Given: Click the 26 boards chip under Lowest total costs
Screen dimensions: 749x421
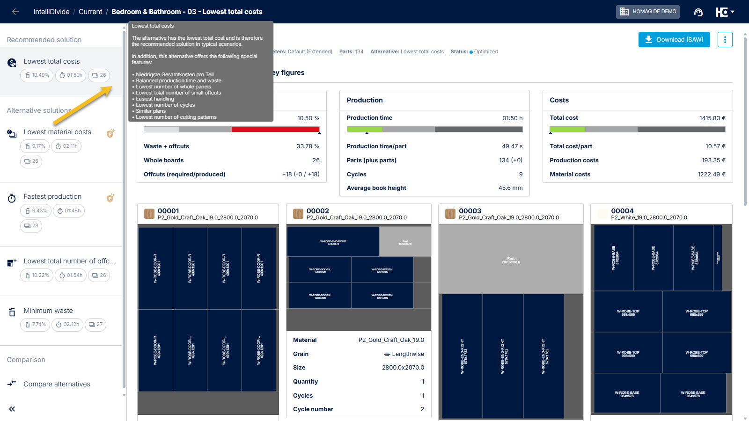Looking at the screenshot, I should (x=99, y=75).
